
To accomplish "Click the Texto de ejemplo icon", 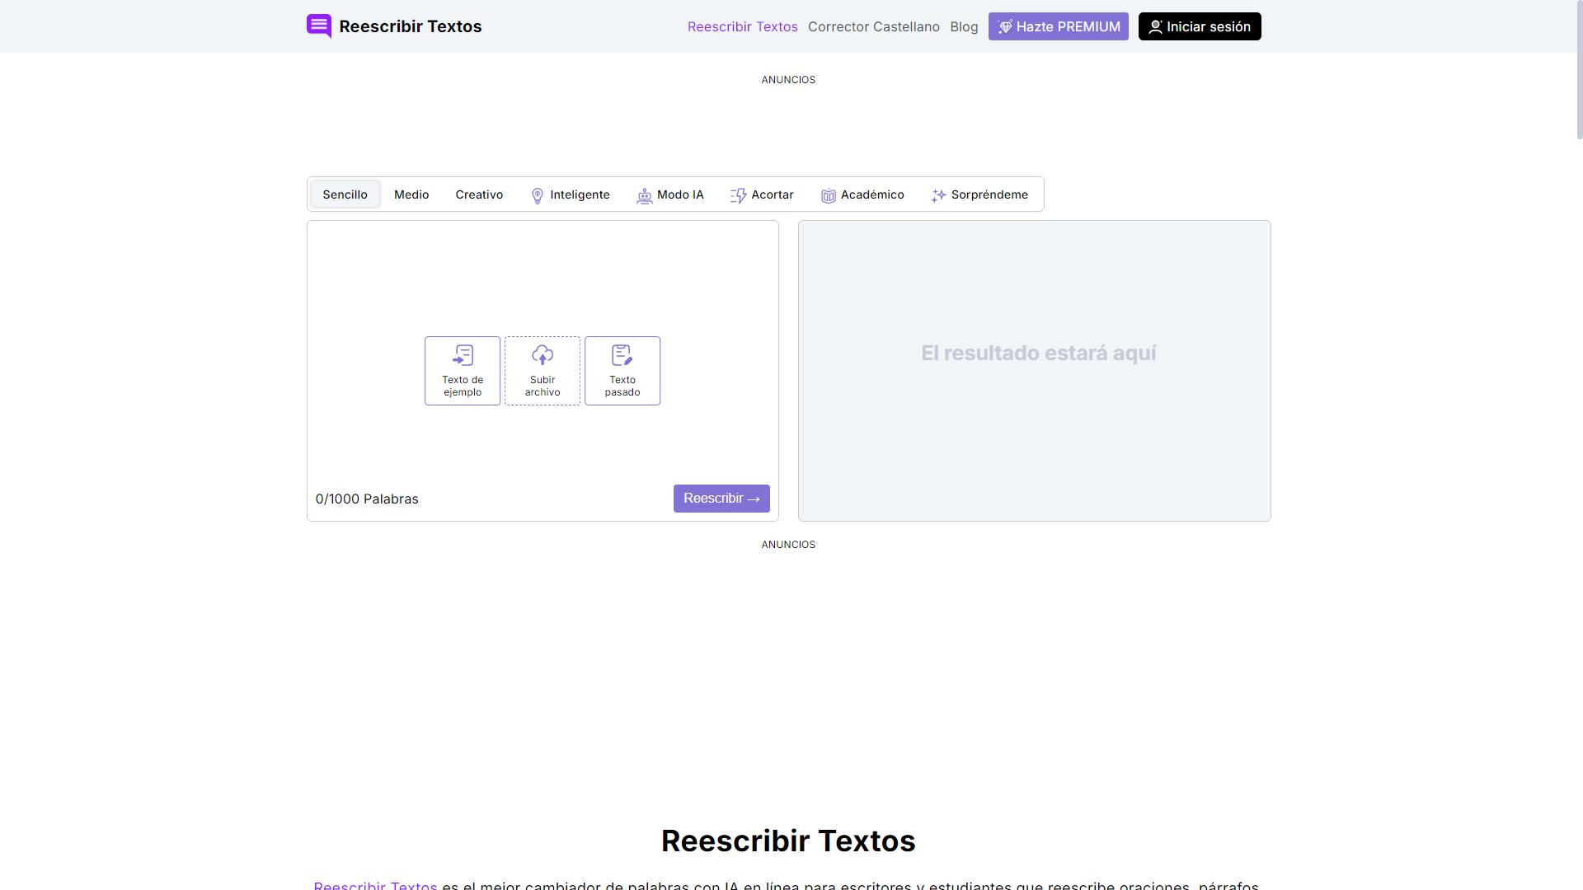I will [462, 356].
